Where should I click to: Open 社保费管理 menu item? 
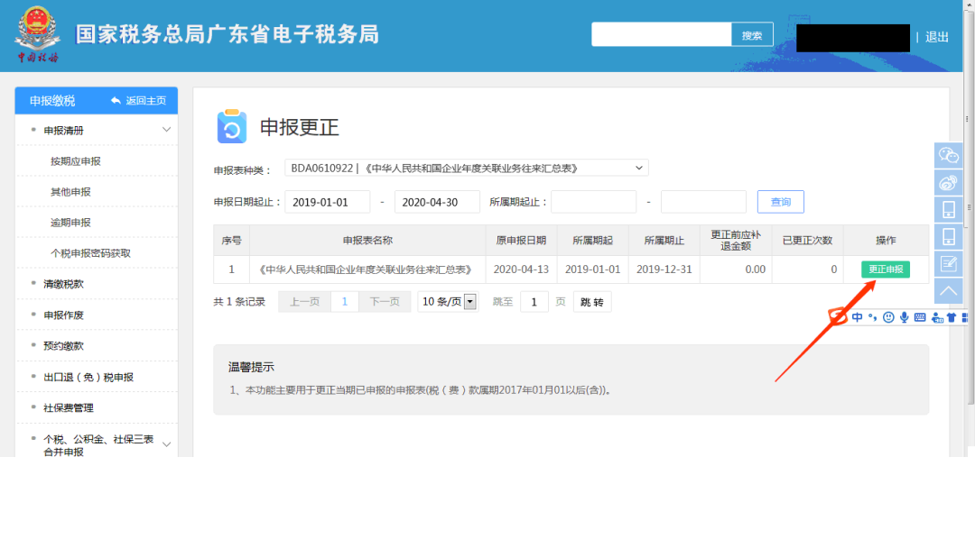[69, 408]
